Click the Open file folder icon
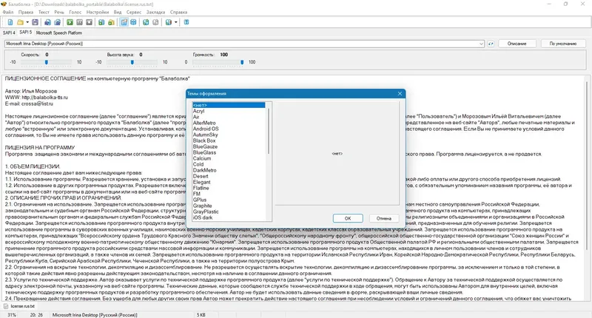This screenshot has height=318, width=592. [x=21, y=22]
